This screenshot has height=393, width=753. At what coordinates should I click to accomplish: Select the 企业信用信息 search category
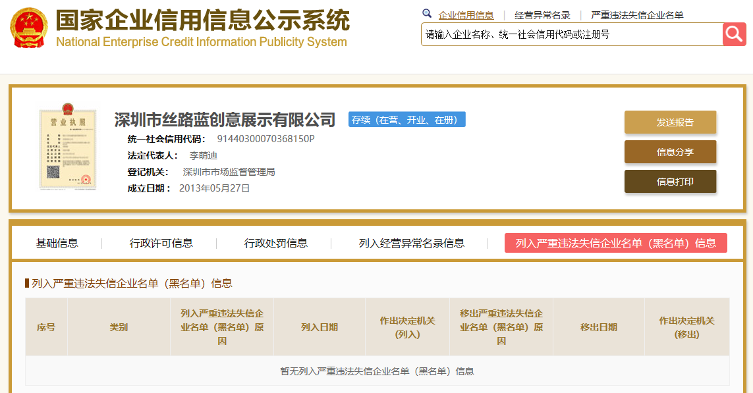(466, 15)
